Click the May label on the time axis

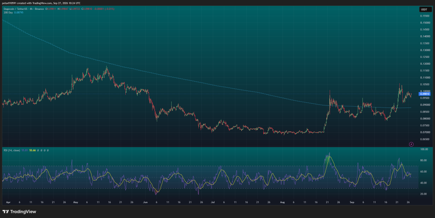click(76, 202)
